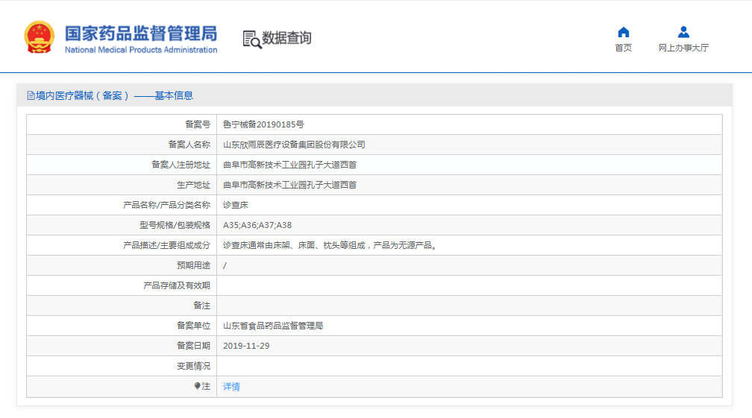
Task: Click the filing date 2019-11-29
Action: tap(246, 346)
